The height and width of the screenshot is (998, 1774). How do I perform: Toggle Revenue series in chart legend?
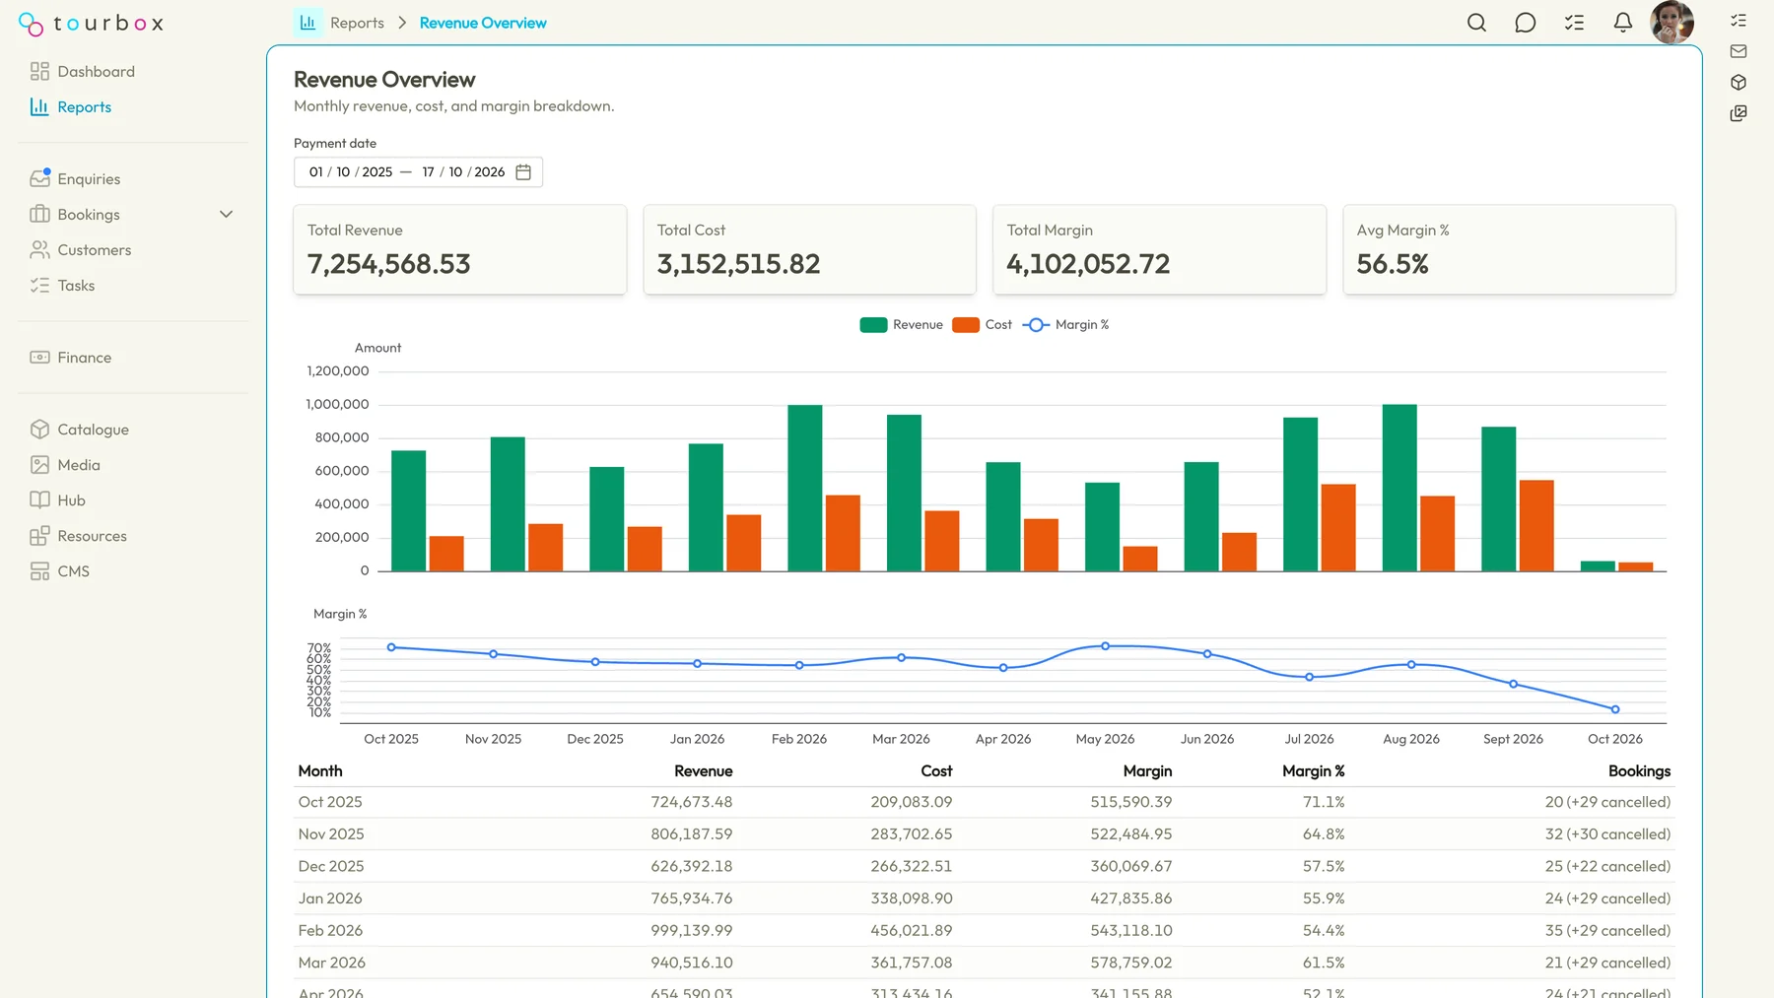[901, 325]
